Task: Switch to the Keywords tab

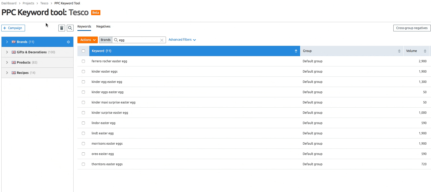Action: click(x=84, y=27)
